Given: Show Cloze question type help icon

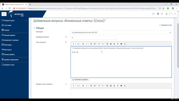Looking at the screenshot, I should pyautogui.click(x=105, y=20).
